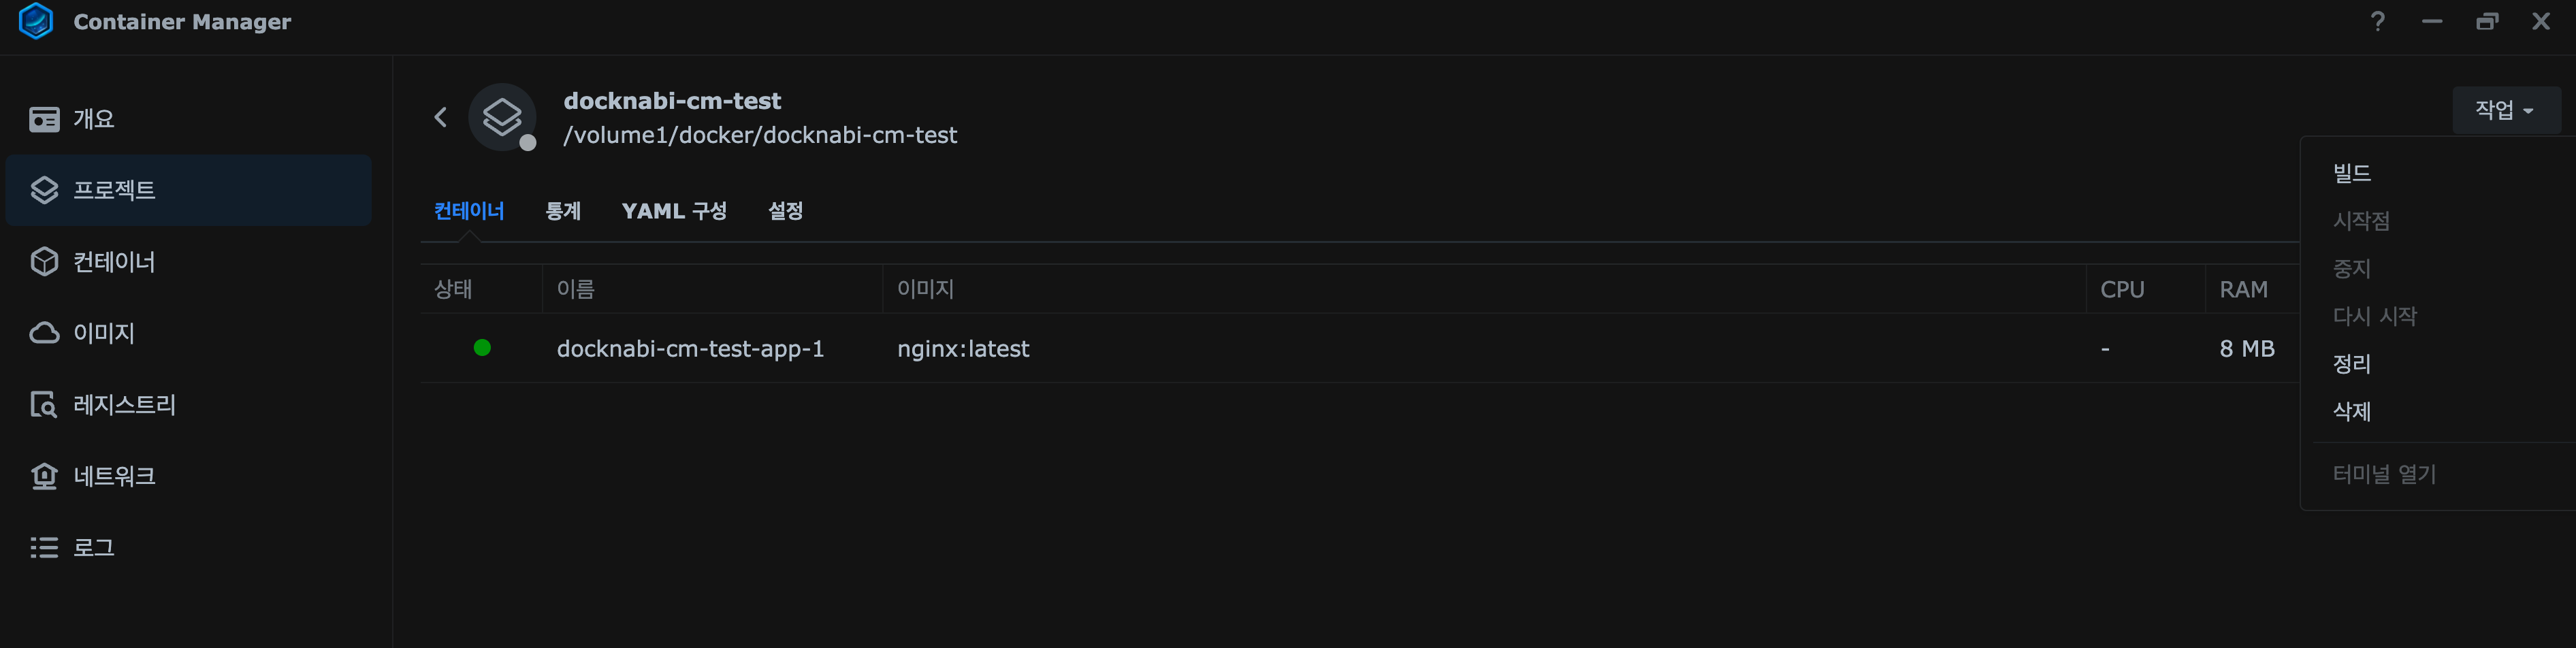Switch to the 통계 tab
The image size is (2576, 648).
pyautogui.click(x=563, y=211)
